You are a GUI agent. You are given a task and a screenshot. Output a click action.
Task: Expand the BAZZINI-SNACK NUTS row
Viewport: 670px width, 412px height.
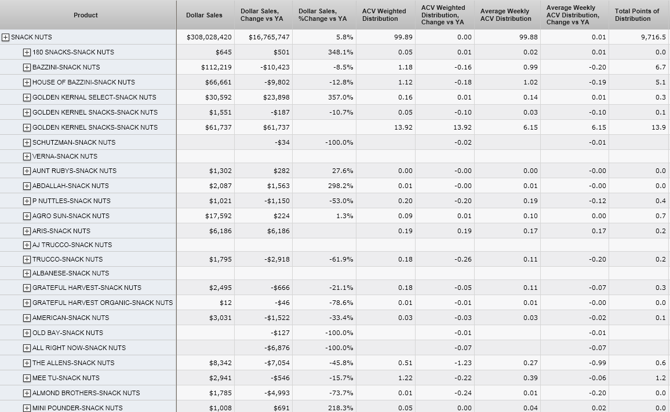[27, 67]
